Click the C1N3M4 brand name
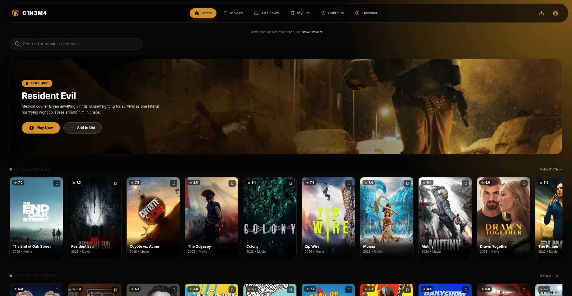This screenshot has height=296, width=572. [35, 13]
